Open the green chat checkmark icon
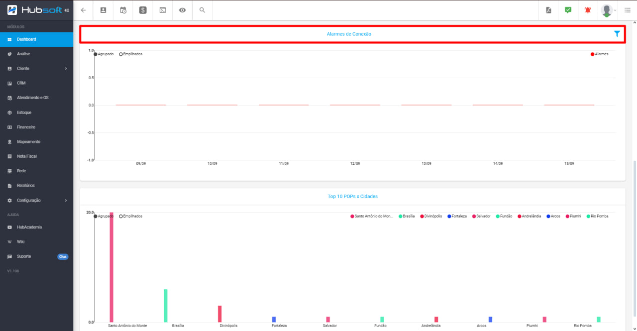 [x=568, y=10]
